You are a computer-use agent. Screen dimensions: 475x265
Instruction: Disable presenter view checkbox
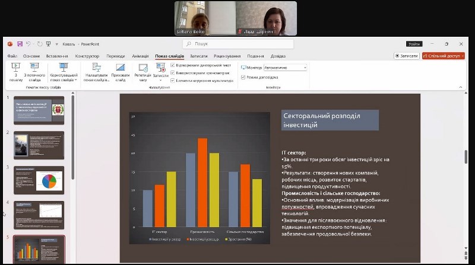[243, 77]
